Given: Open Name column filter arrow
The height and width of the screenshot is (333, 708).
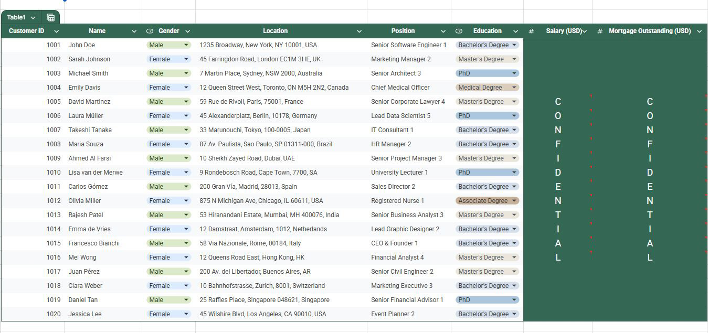Looking at the screenshot, I should click(134, 31).
